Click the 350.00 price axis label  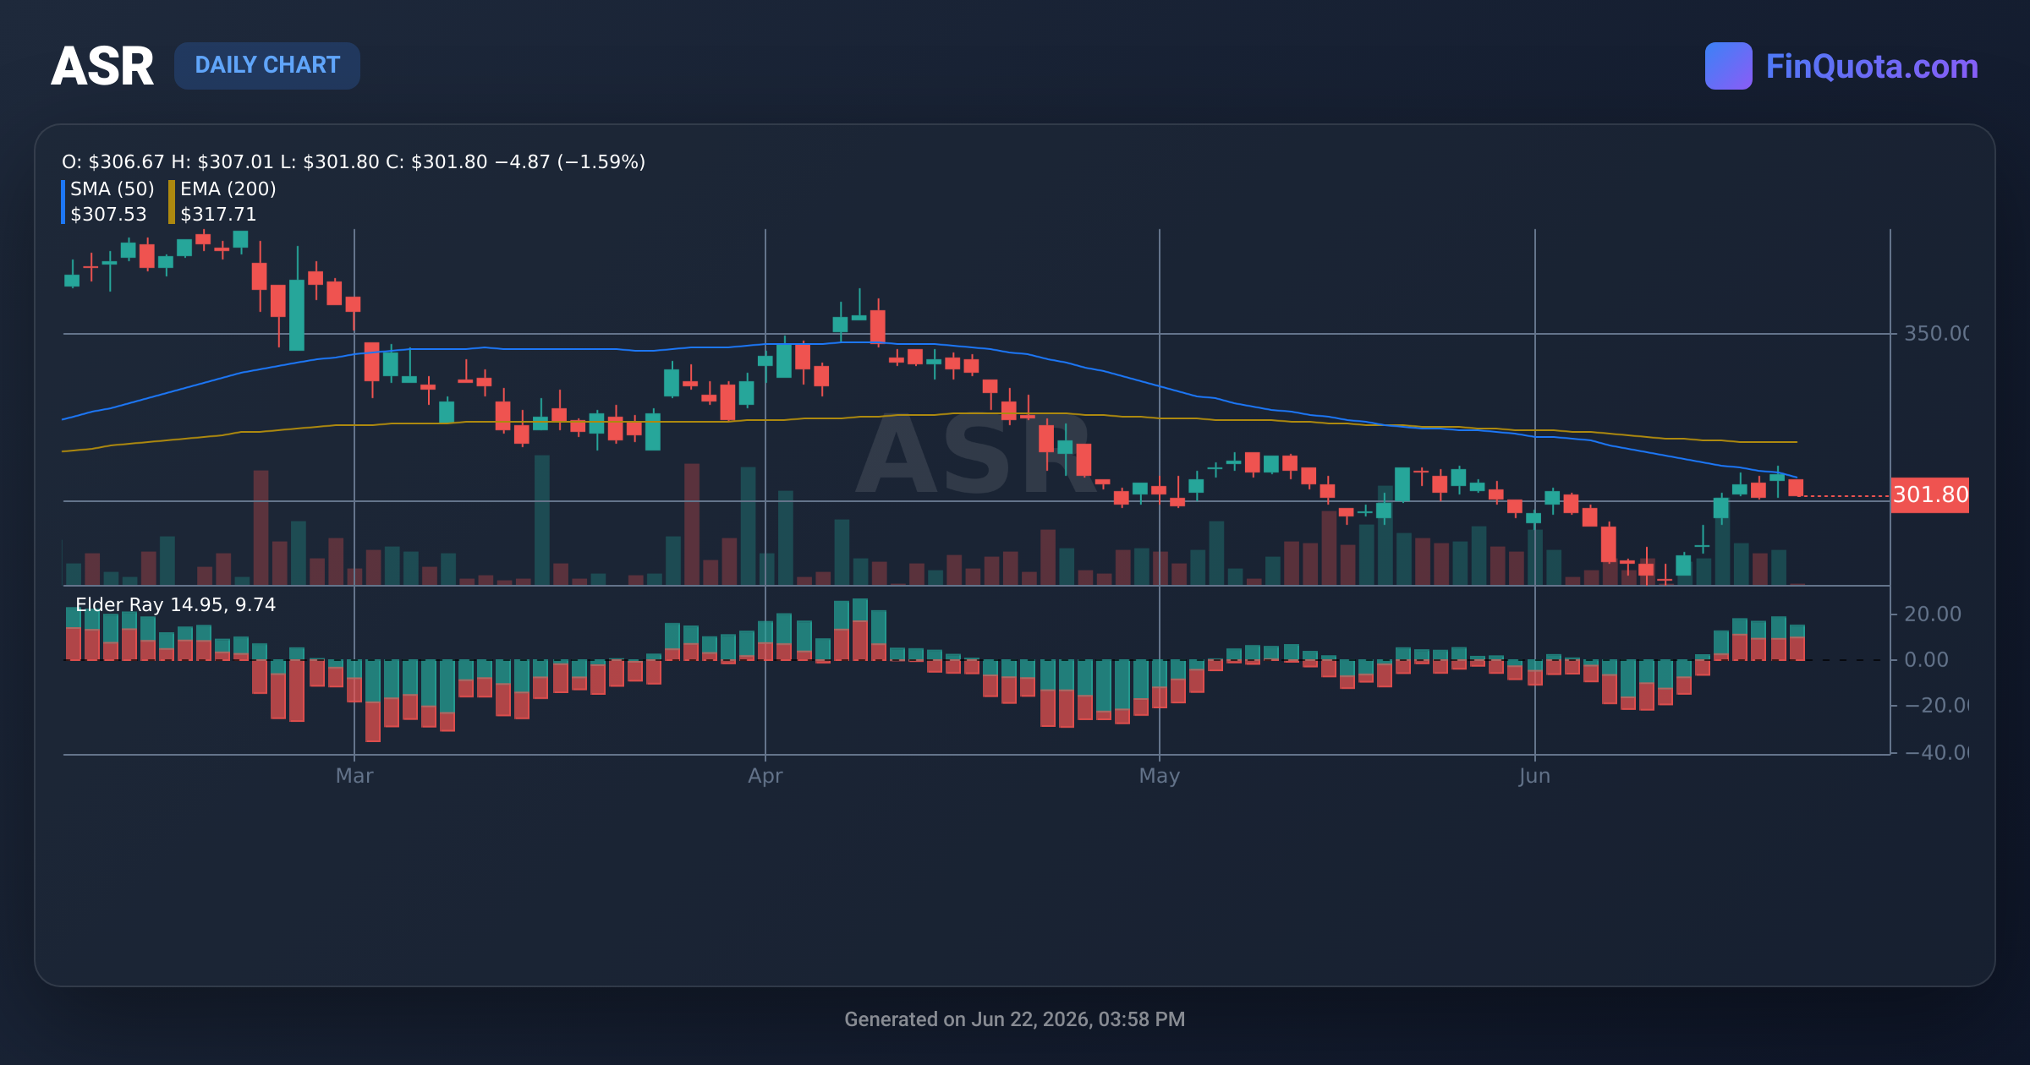point(1936,334)
